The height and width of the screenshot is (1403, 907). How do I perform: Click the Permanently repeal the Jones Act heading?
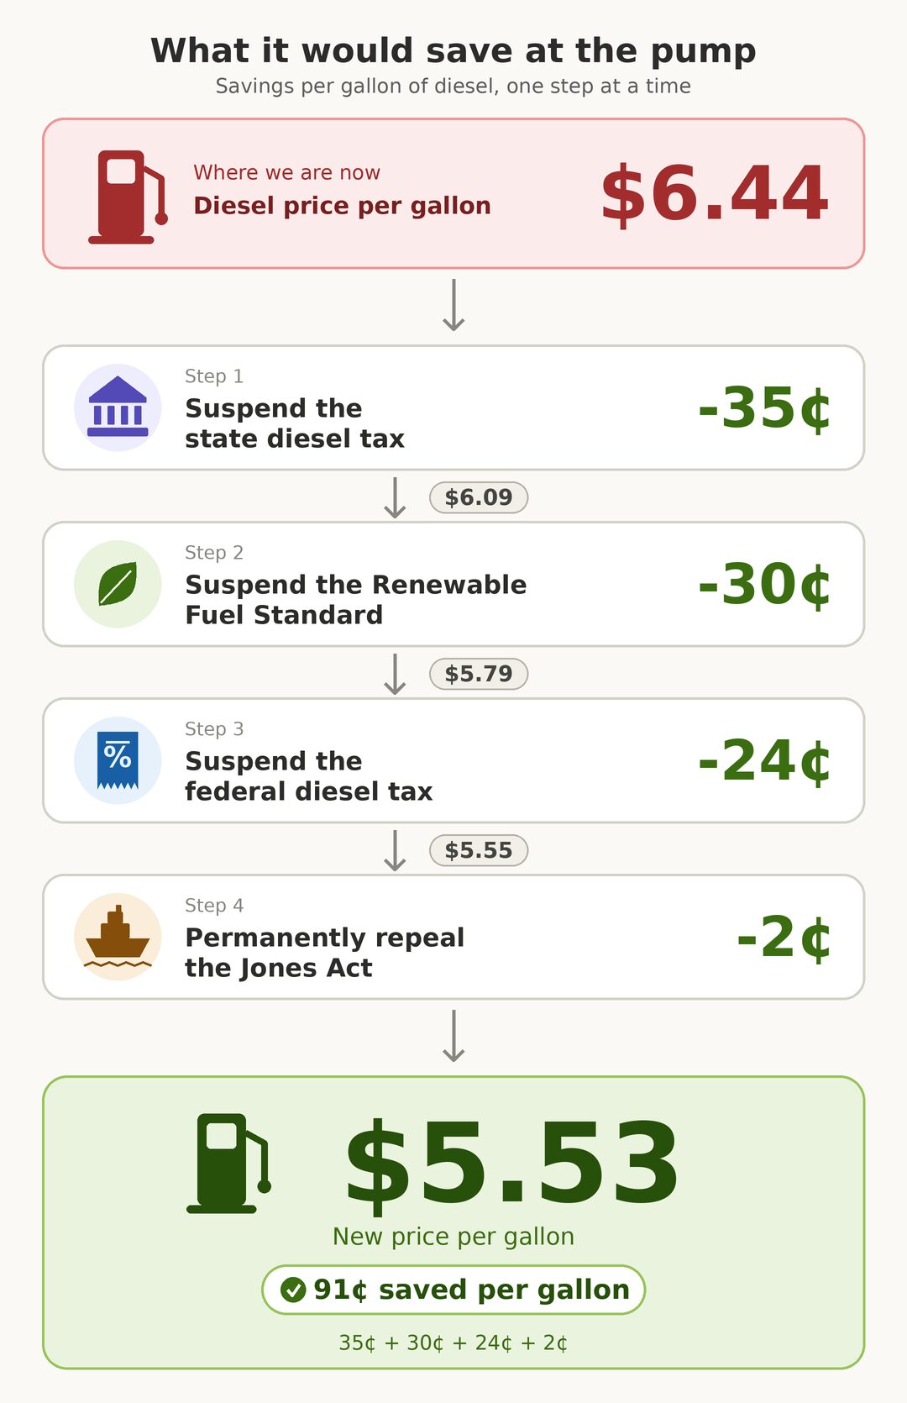324,952
